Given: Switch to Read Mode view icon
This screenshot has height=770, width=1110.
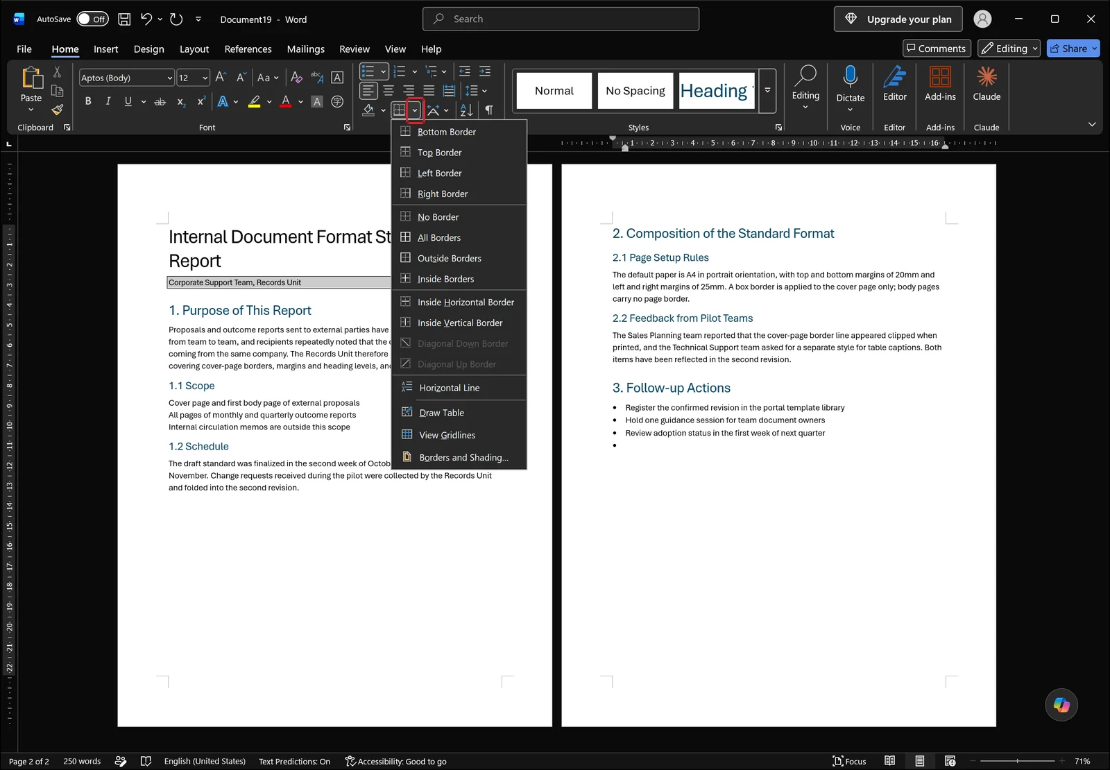Looking at the screenshot, I should click(889, 761).
